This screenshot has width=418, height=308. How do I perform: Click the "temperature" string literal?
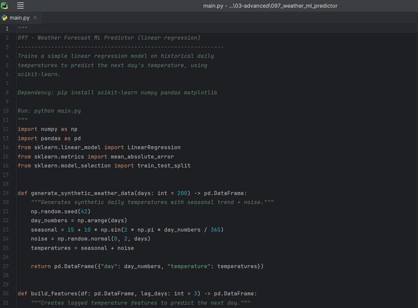[189, 266]
